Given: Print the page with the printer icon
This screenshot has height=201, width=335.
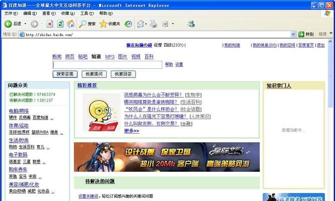Looking at the screenshot, I should click(153, 24).
